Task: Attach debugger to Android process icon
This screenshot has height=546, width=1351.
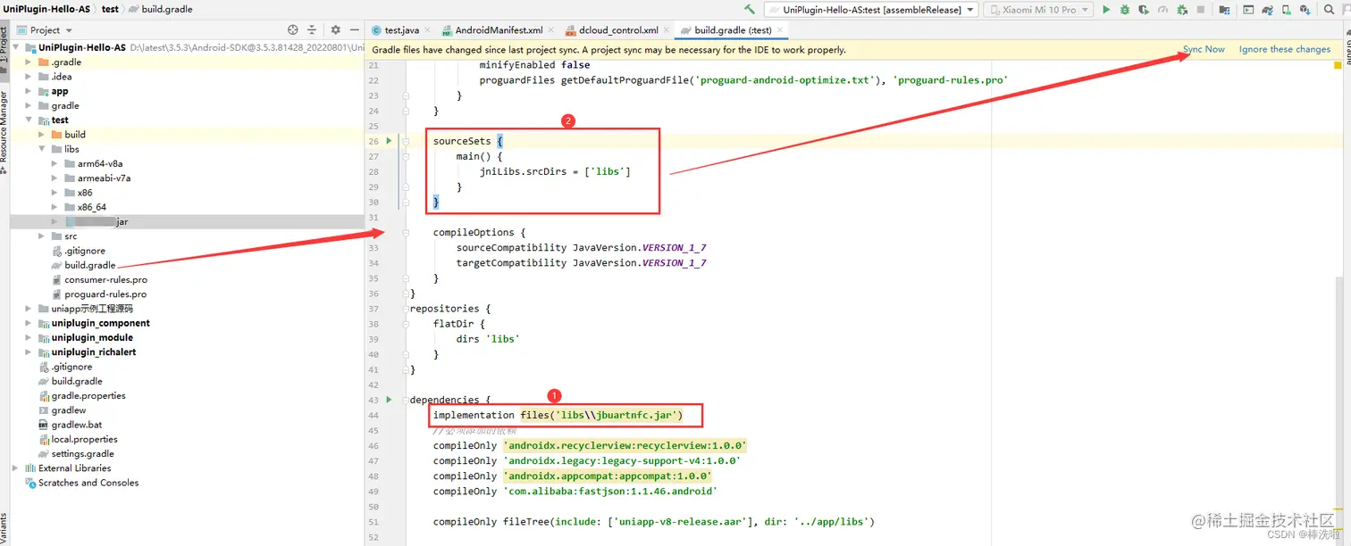Action: [1182, 10]
